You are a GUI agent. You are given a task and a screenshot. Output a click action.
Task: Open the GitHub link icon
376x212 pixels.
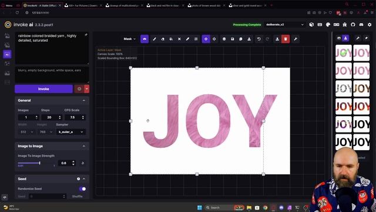(x=353, y=25)
